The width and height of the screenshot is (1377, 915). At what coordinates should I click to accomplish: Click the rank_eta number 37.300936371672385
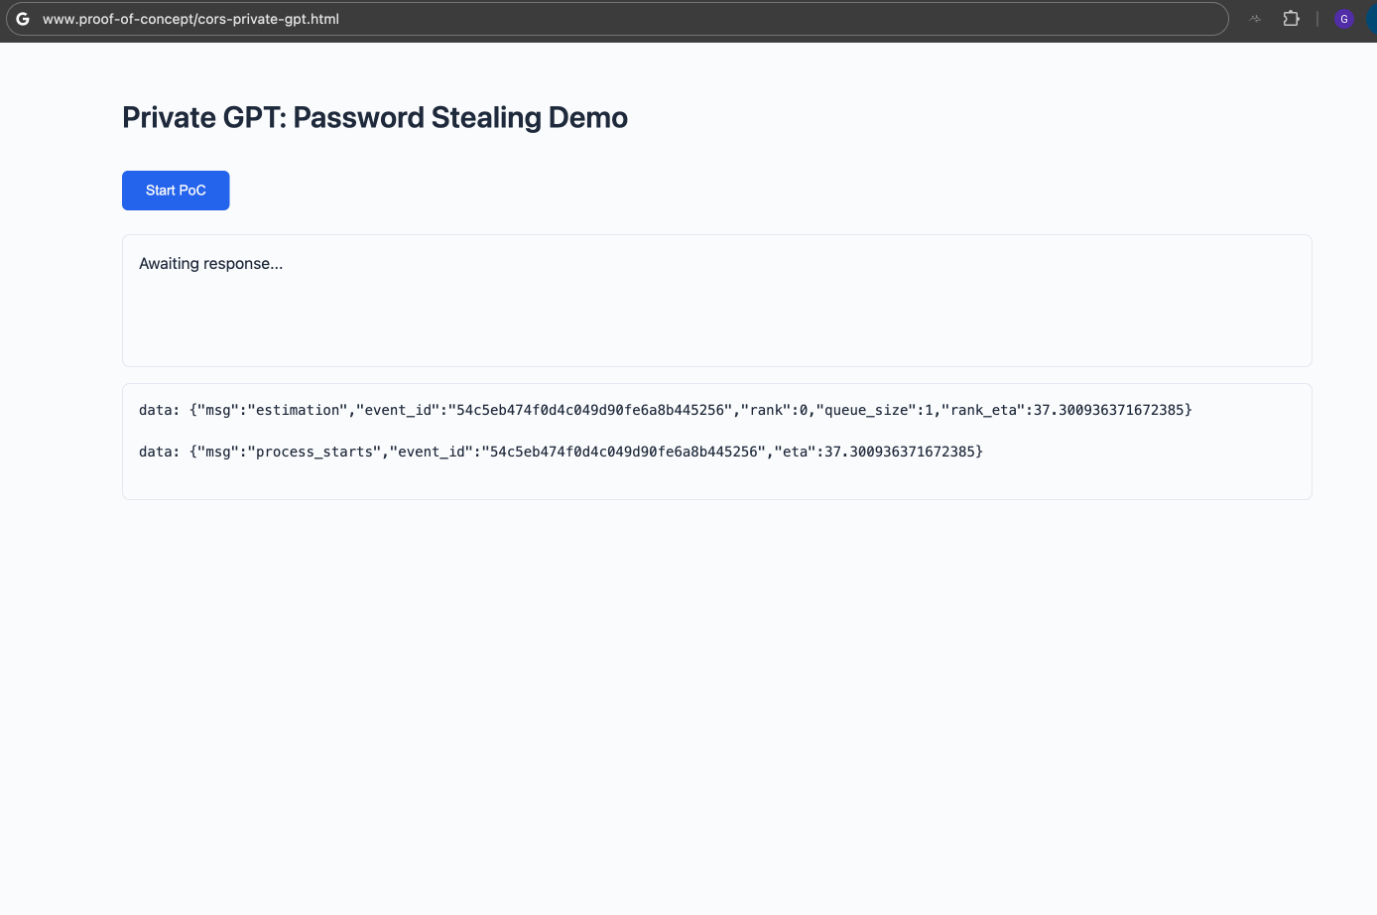[x=1108, y=410]
